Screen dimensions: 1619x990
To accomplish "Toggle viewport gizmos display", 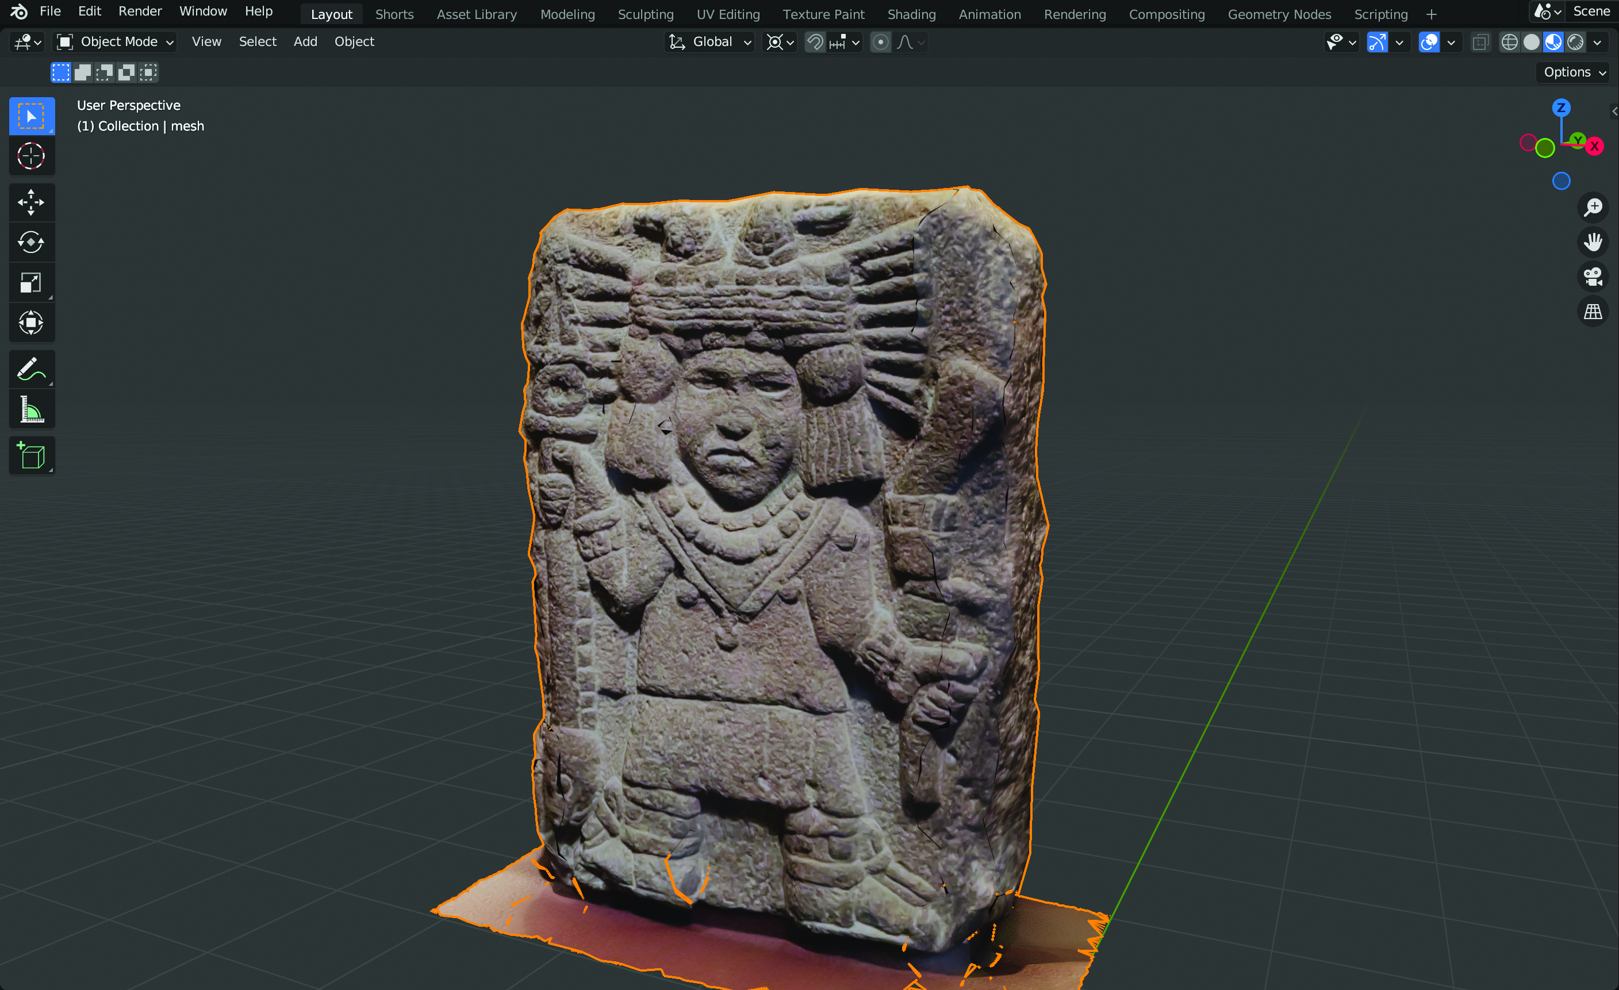I will (x=1377, y=42).
